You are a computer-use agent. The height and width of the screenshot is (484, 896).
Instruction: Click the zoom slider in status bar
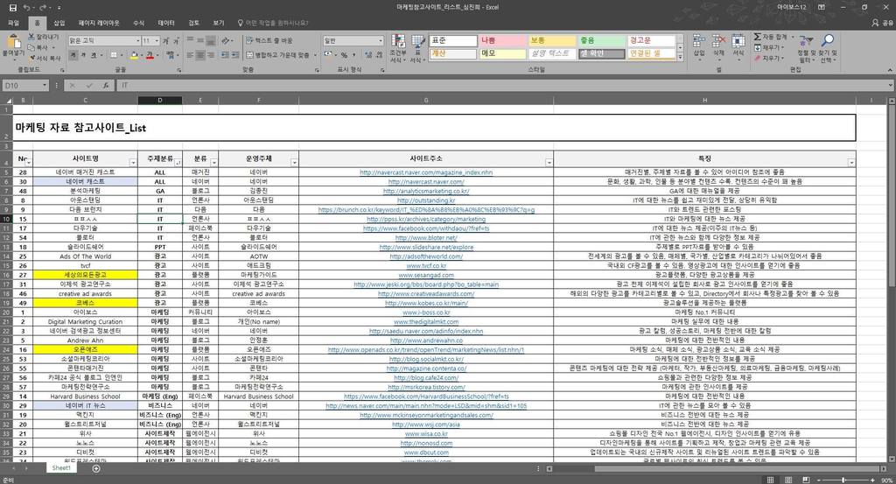point(844,480)
